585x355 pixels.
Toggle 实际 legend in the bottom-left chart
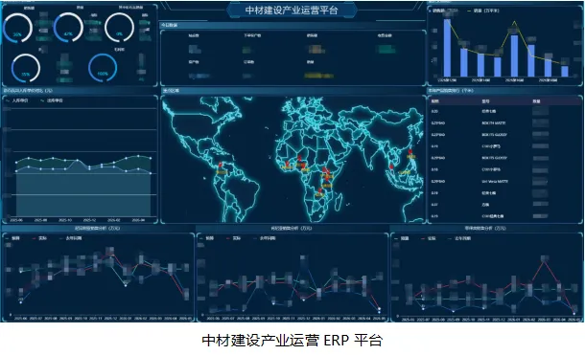(x=39, y=238)
